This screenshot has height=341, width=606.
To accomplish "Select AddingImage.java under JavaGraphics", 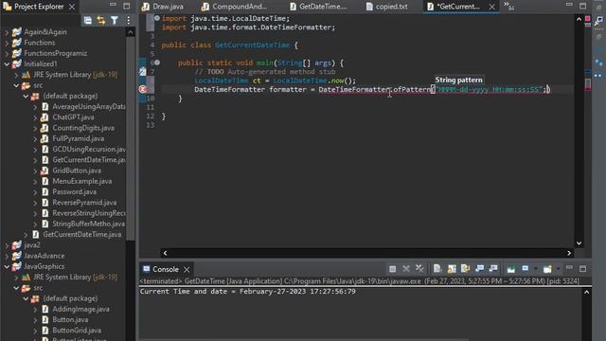I will click(80, 310).
